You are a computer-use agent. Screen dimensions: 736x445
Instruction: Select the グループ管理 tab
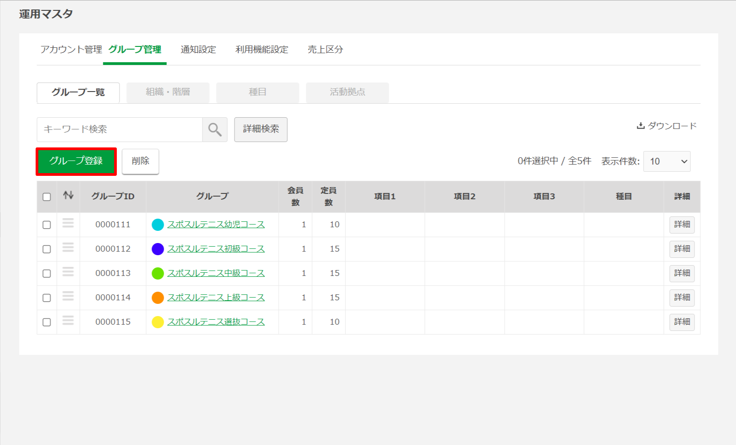[x=135, y=50]
